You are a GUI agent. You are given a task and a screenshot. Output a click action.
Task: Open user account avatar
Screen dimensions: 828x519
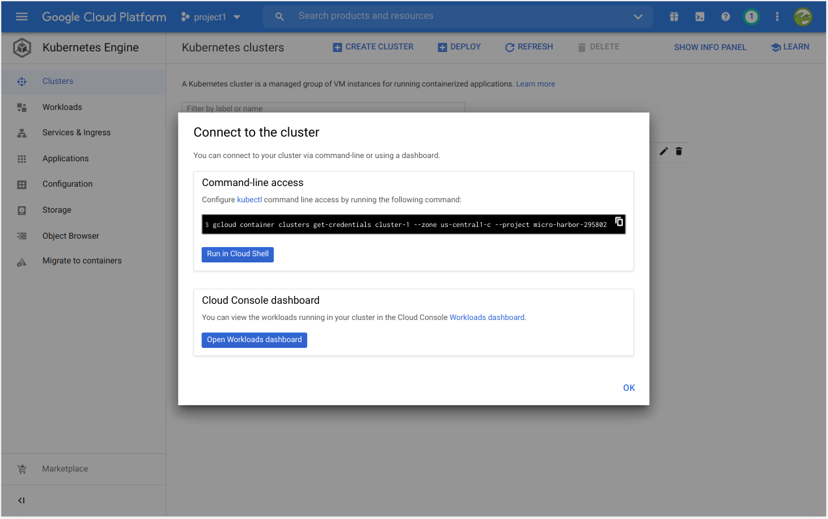pos(803,17)
